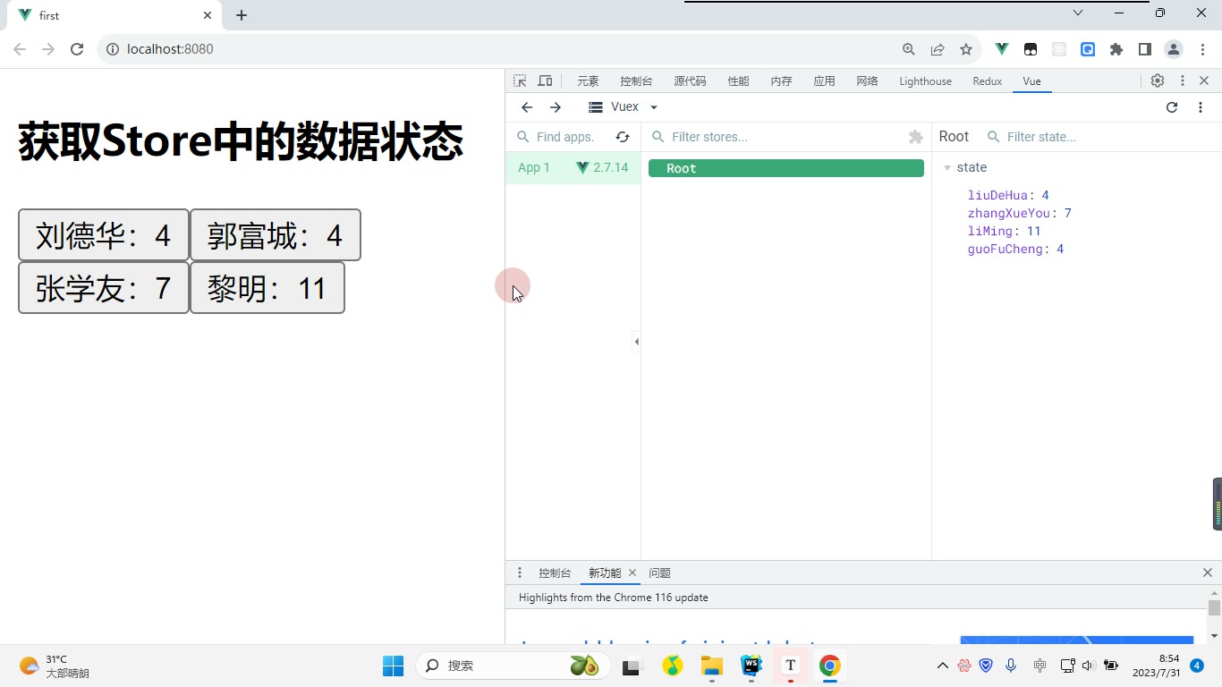1222x687 pixels.
Task: Switch to the 性能 tab
Action: [738, 81]
